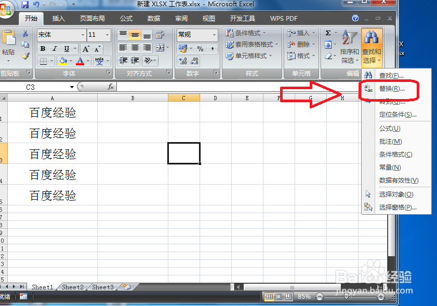The height and width of the screenshot is (306, 437).
Task: Click the Normal view button in status bar
Action: 269,297
